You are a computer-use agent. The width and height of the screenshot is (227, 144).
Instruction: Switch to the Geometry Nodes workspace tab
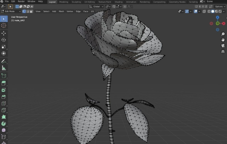(177, 2)
